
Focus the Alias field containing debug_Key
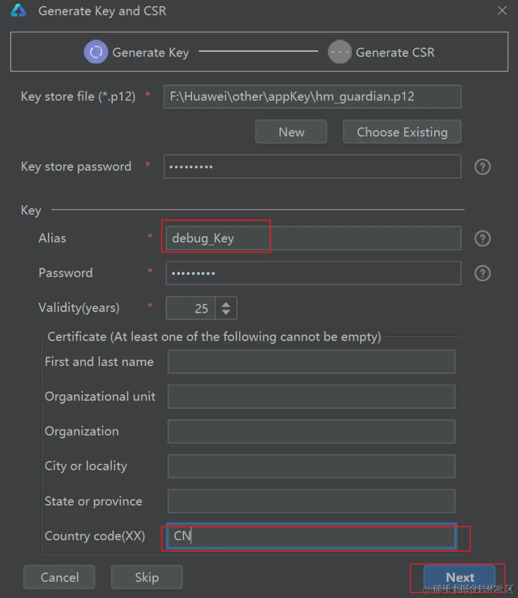(x=313, y=239)
